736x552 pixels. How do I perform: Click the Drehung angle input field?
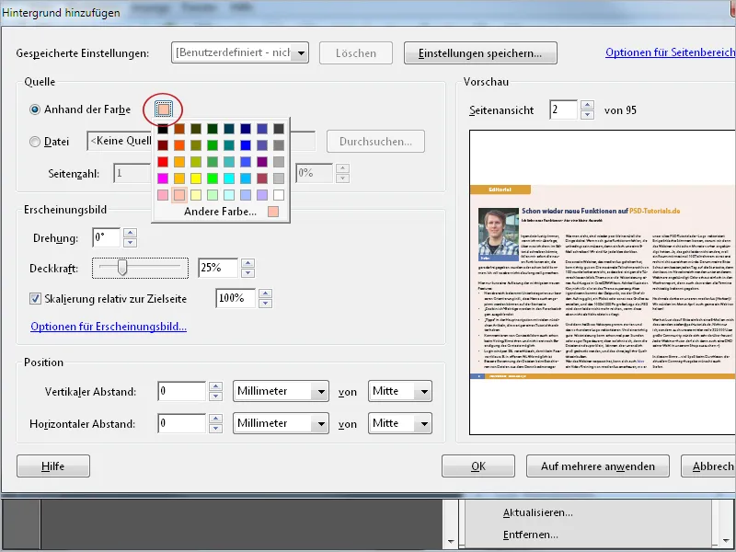coord(107,237)
